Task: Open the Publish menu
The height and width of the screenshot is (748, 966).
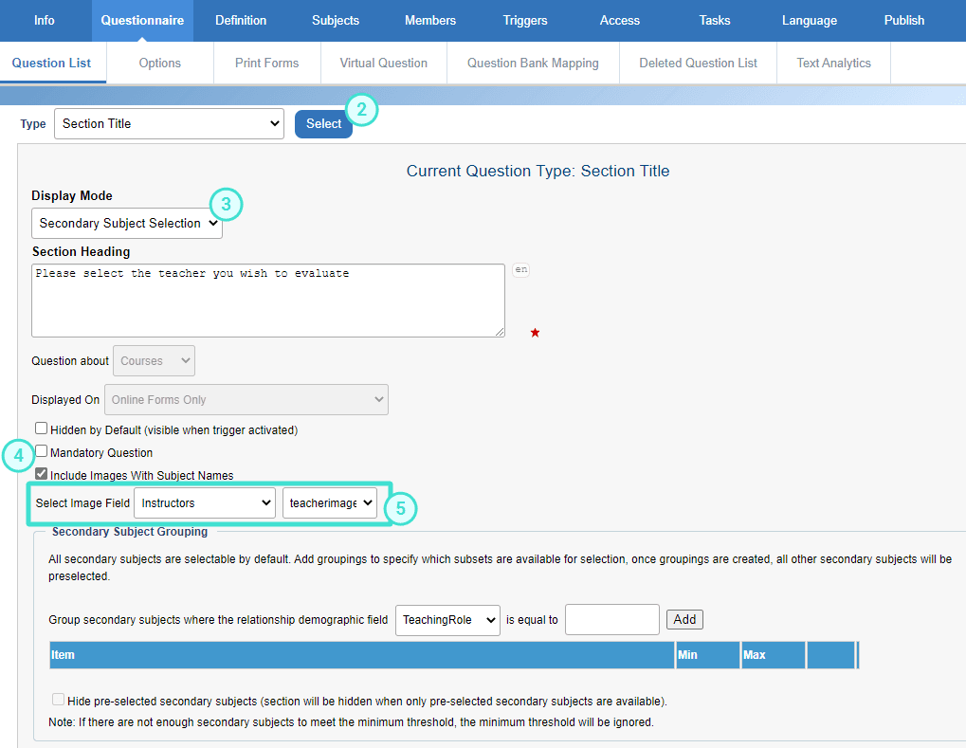Action: [902, 19]
